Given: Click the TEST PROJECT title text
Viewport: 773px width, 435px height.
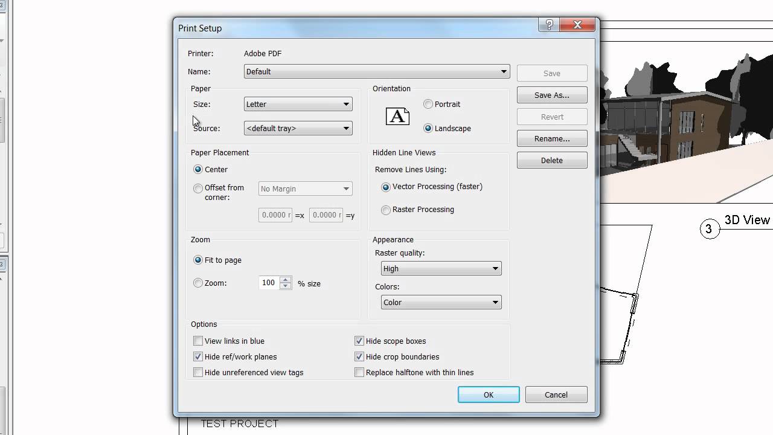Looking at the screenshot, I should [240, 424].
